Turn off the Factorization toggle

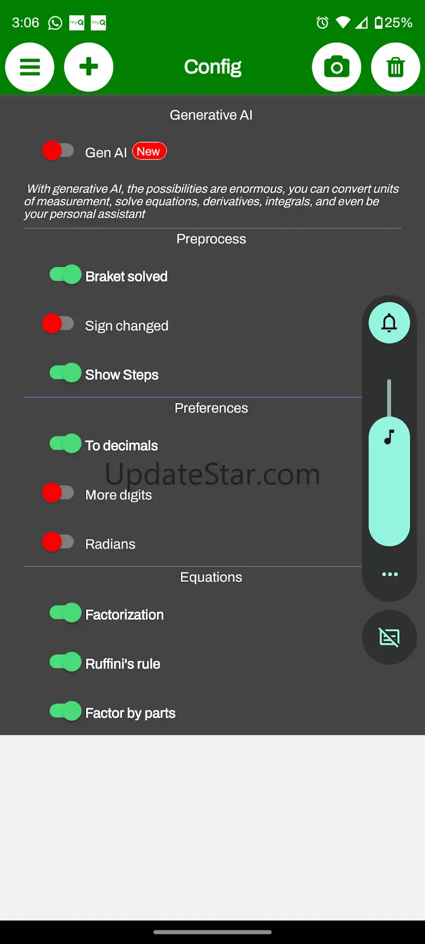point(65,613)
